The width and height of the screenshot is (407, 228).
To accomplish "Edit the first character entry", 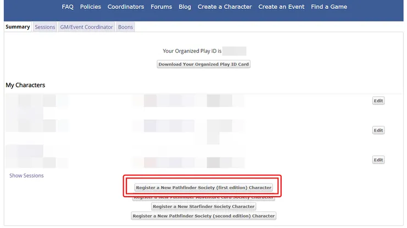I will pyautogui.click(x=378, y=101).
